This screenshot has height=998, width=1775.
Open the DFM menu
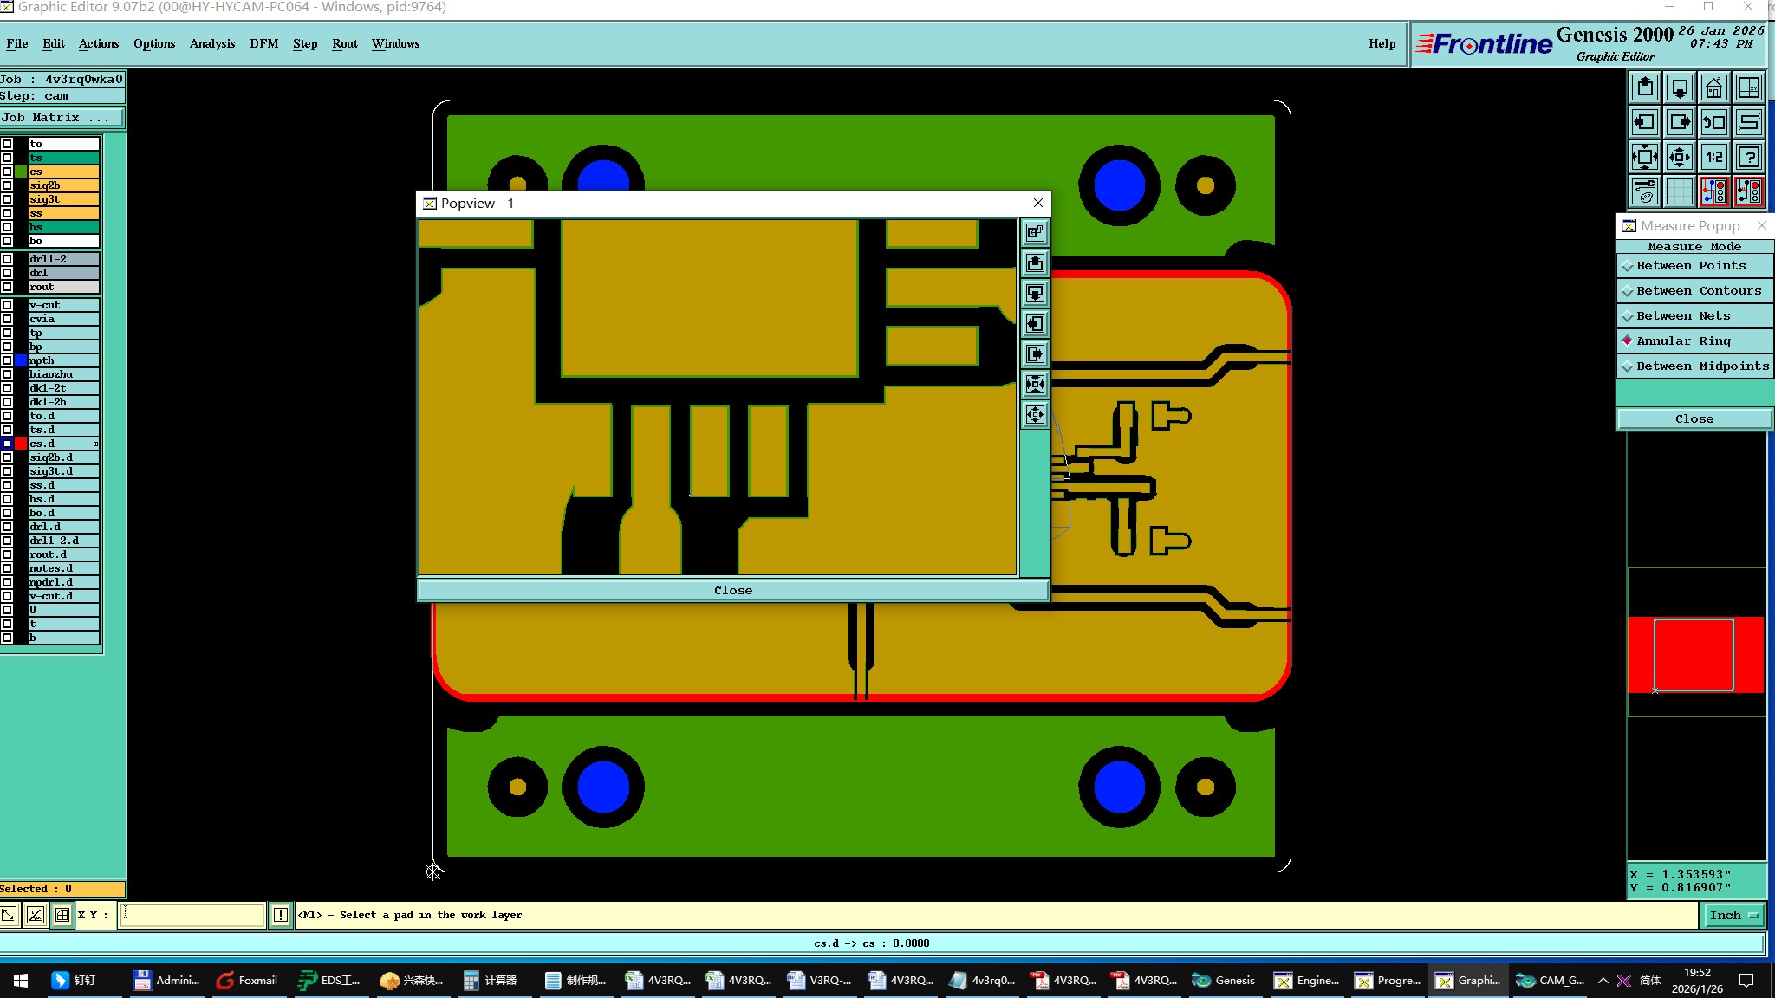pyautogui.click(x=263, y=43)
